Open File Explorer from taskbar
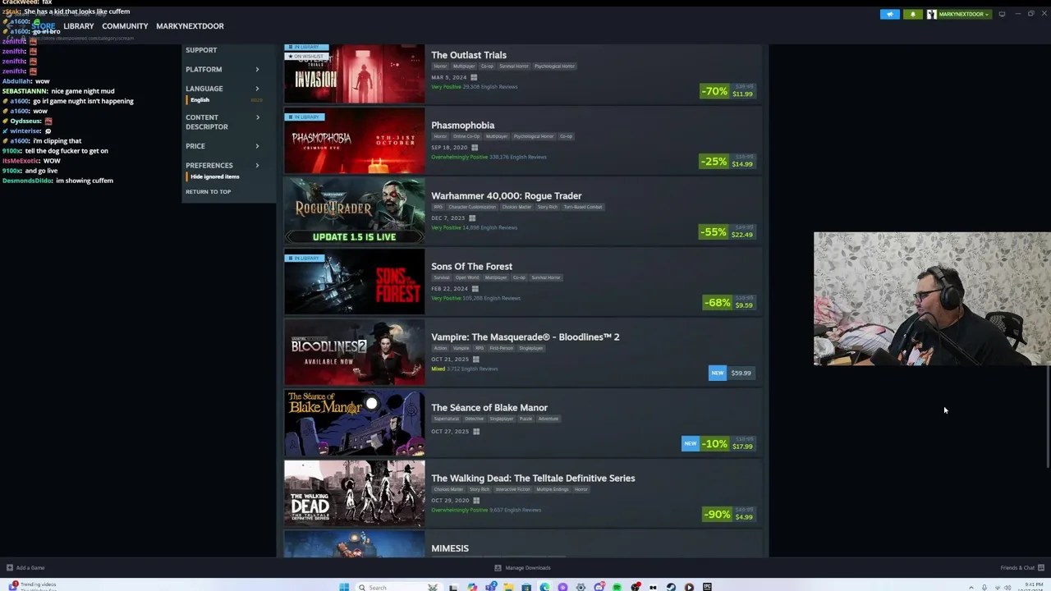This screenshot has width=1051, height=591. (x=508, y=587)
